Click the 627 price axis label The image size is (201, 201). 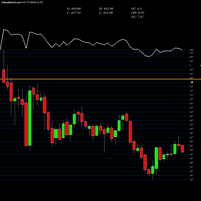pos(191,116)
